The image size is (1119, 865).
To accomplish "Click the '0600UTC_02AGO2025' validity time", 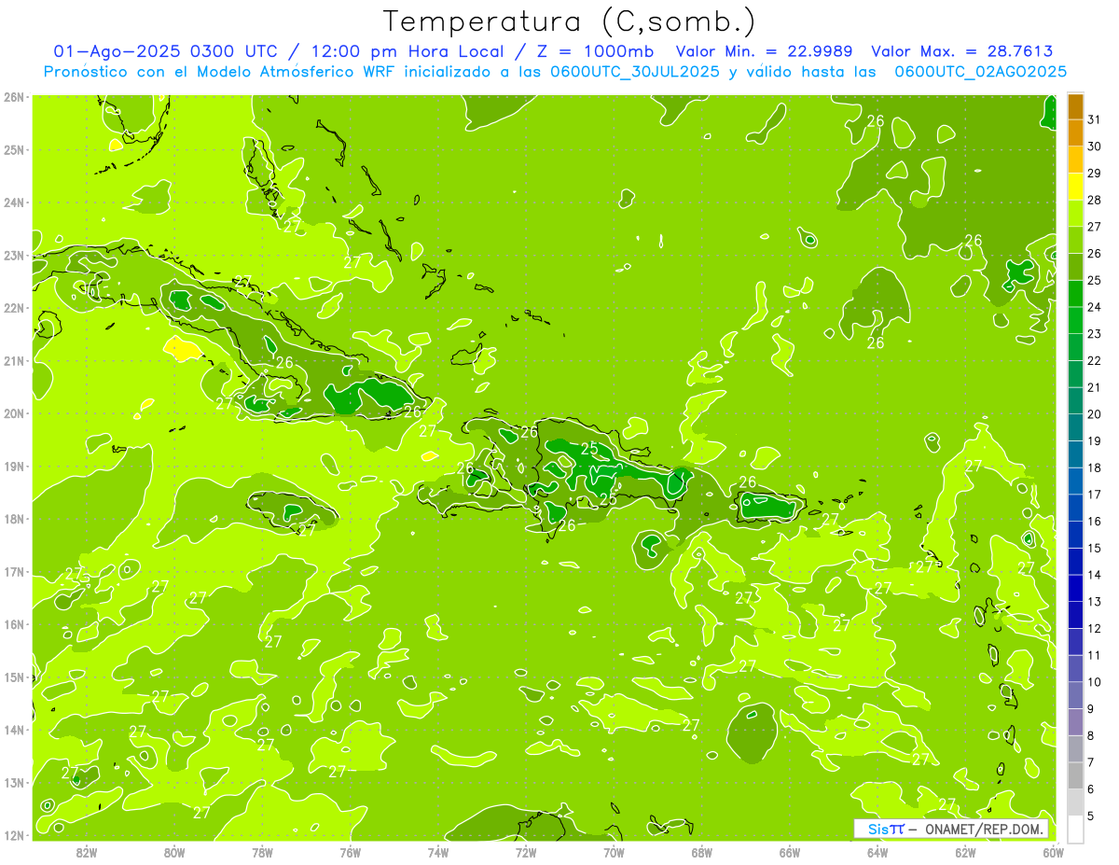I will pyautogui.click(x=981, y=72).
